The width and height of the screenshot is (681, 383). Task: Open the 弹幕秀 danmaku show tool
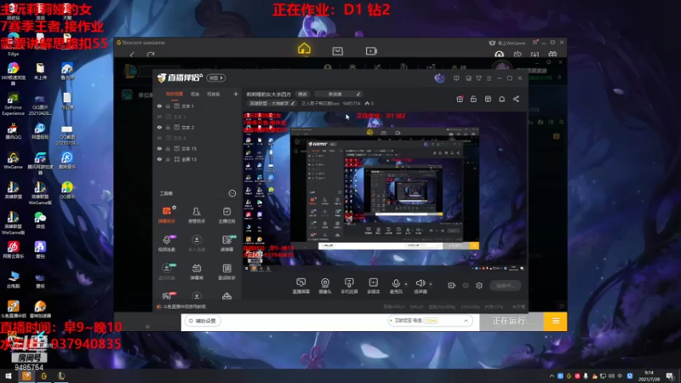pos(197,272)
